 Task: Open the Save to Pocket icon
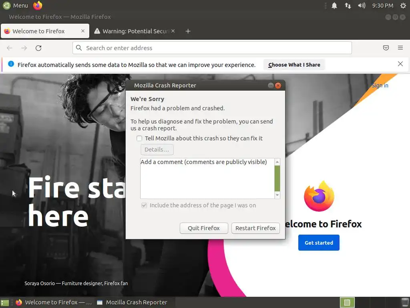[x=386, y=48]
